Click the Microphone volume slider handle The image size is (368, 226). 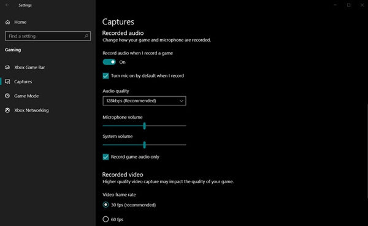144,126
